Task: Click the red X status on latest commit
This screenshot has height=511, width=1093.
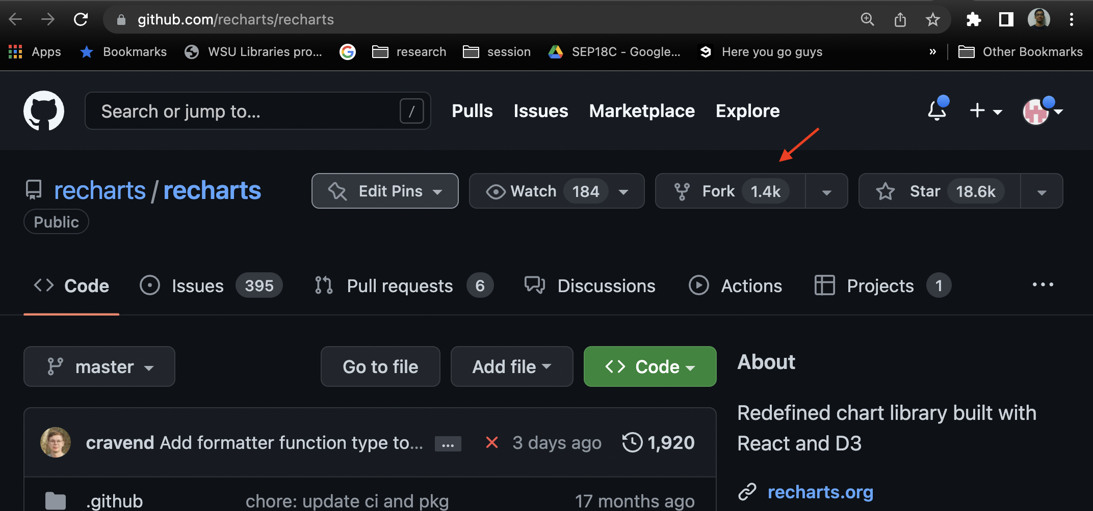Action: coord(491,442)
